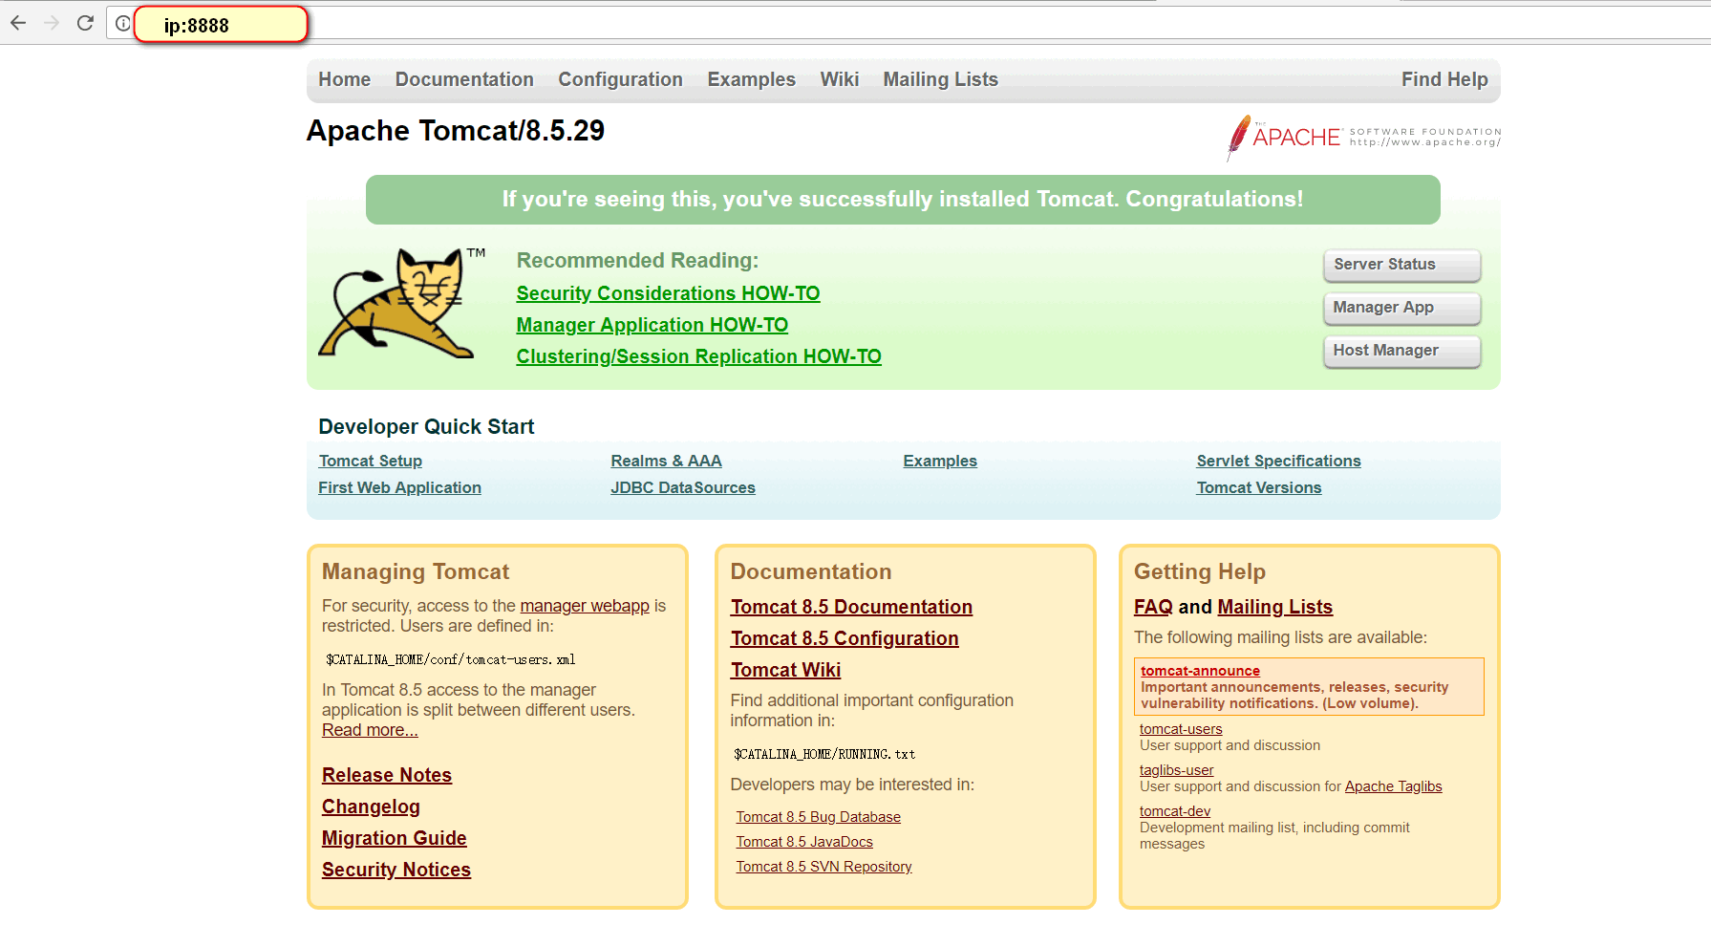
Task: Open the tomcat-users mailing list link
Action: pos(1181,729)
